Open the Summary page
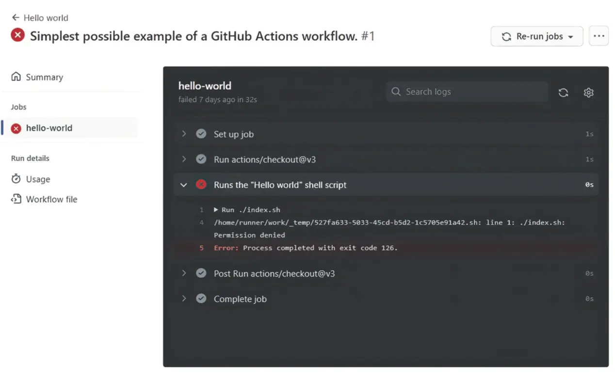Screen dimensions: 615x378 tap(44, 77)
